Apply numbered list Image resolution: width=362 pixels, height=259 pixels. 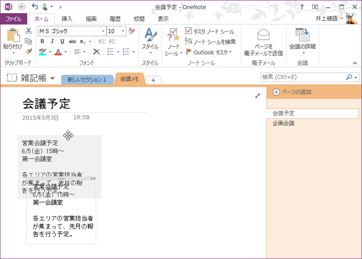click(126, 52)
